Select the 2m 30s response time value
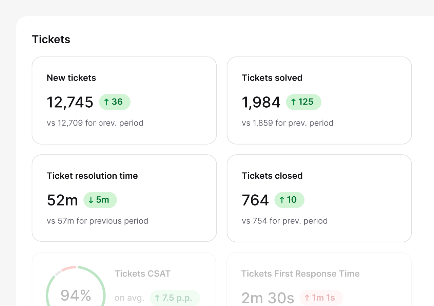Image resolution: width=434 pixels, height=306 pixels. (x=268, y=298)
